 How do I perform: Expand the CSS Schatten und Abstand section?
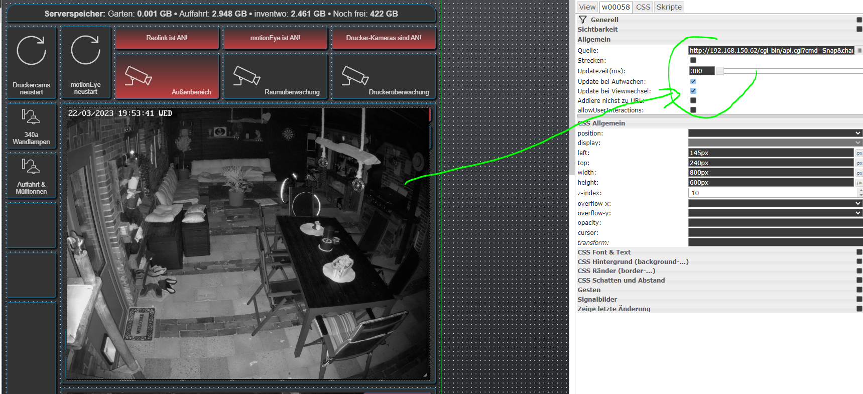621,280
